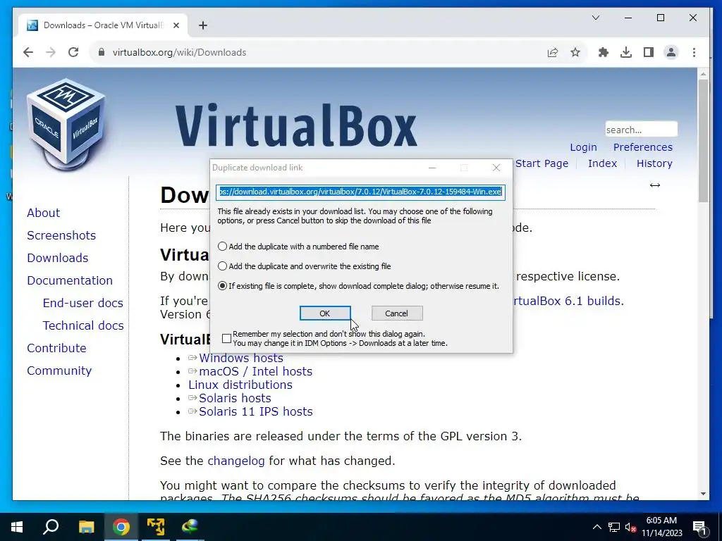722x541 pixels.
Task: Click Chrome's back navigation arrow
Action: click(x=28, y=52)
